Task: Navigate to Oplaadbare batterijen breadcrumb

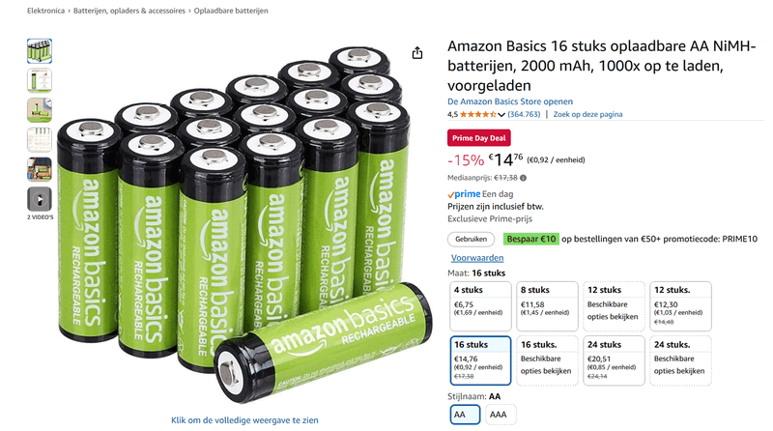Action: pos(231,11)
